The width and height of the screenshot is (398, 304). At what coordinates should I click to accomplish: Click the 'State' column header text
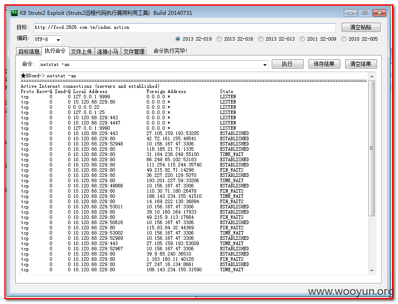click(x=226, y=92)
